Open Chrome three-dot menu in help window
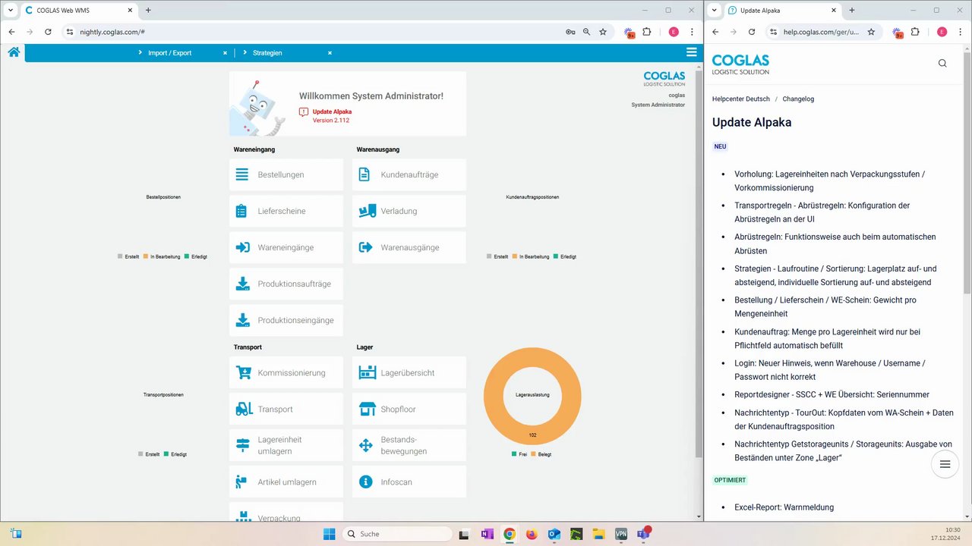 point(960,32)
